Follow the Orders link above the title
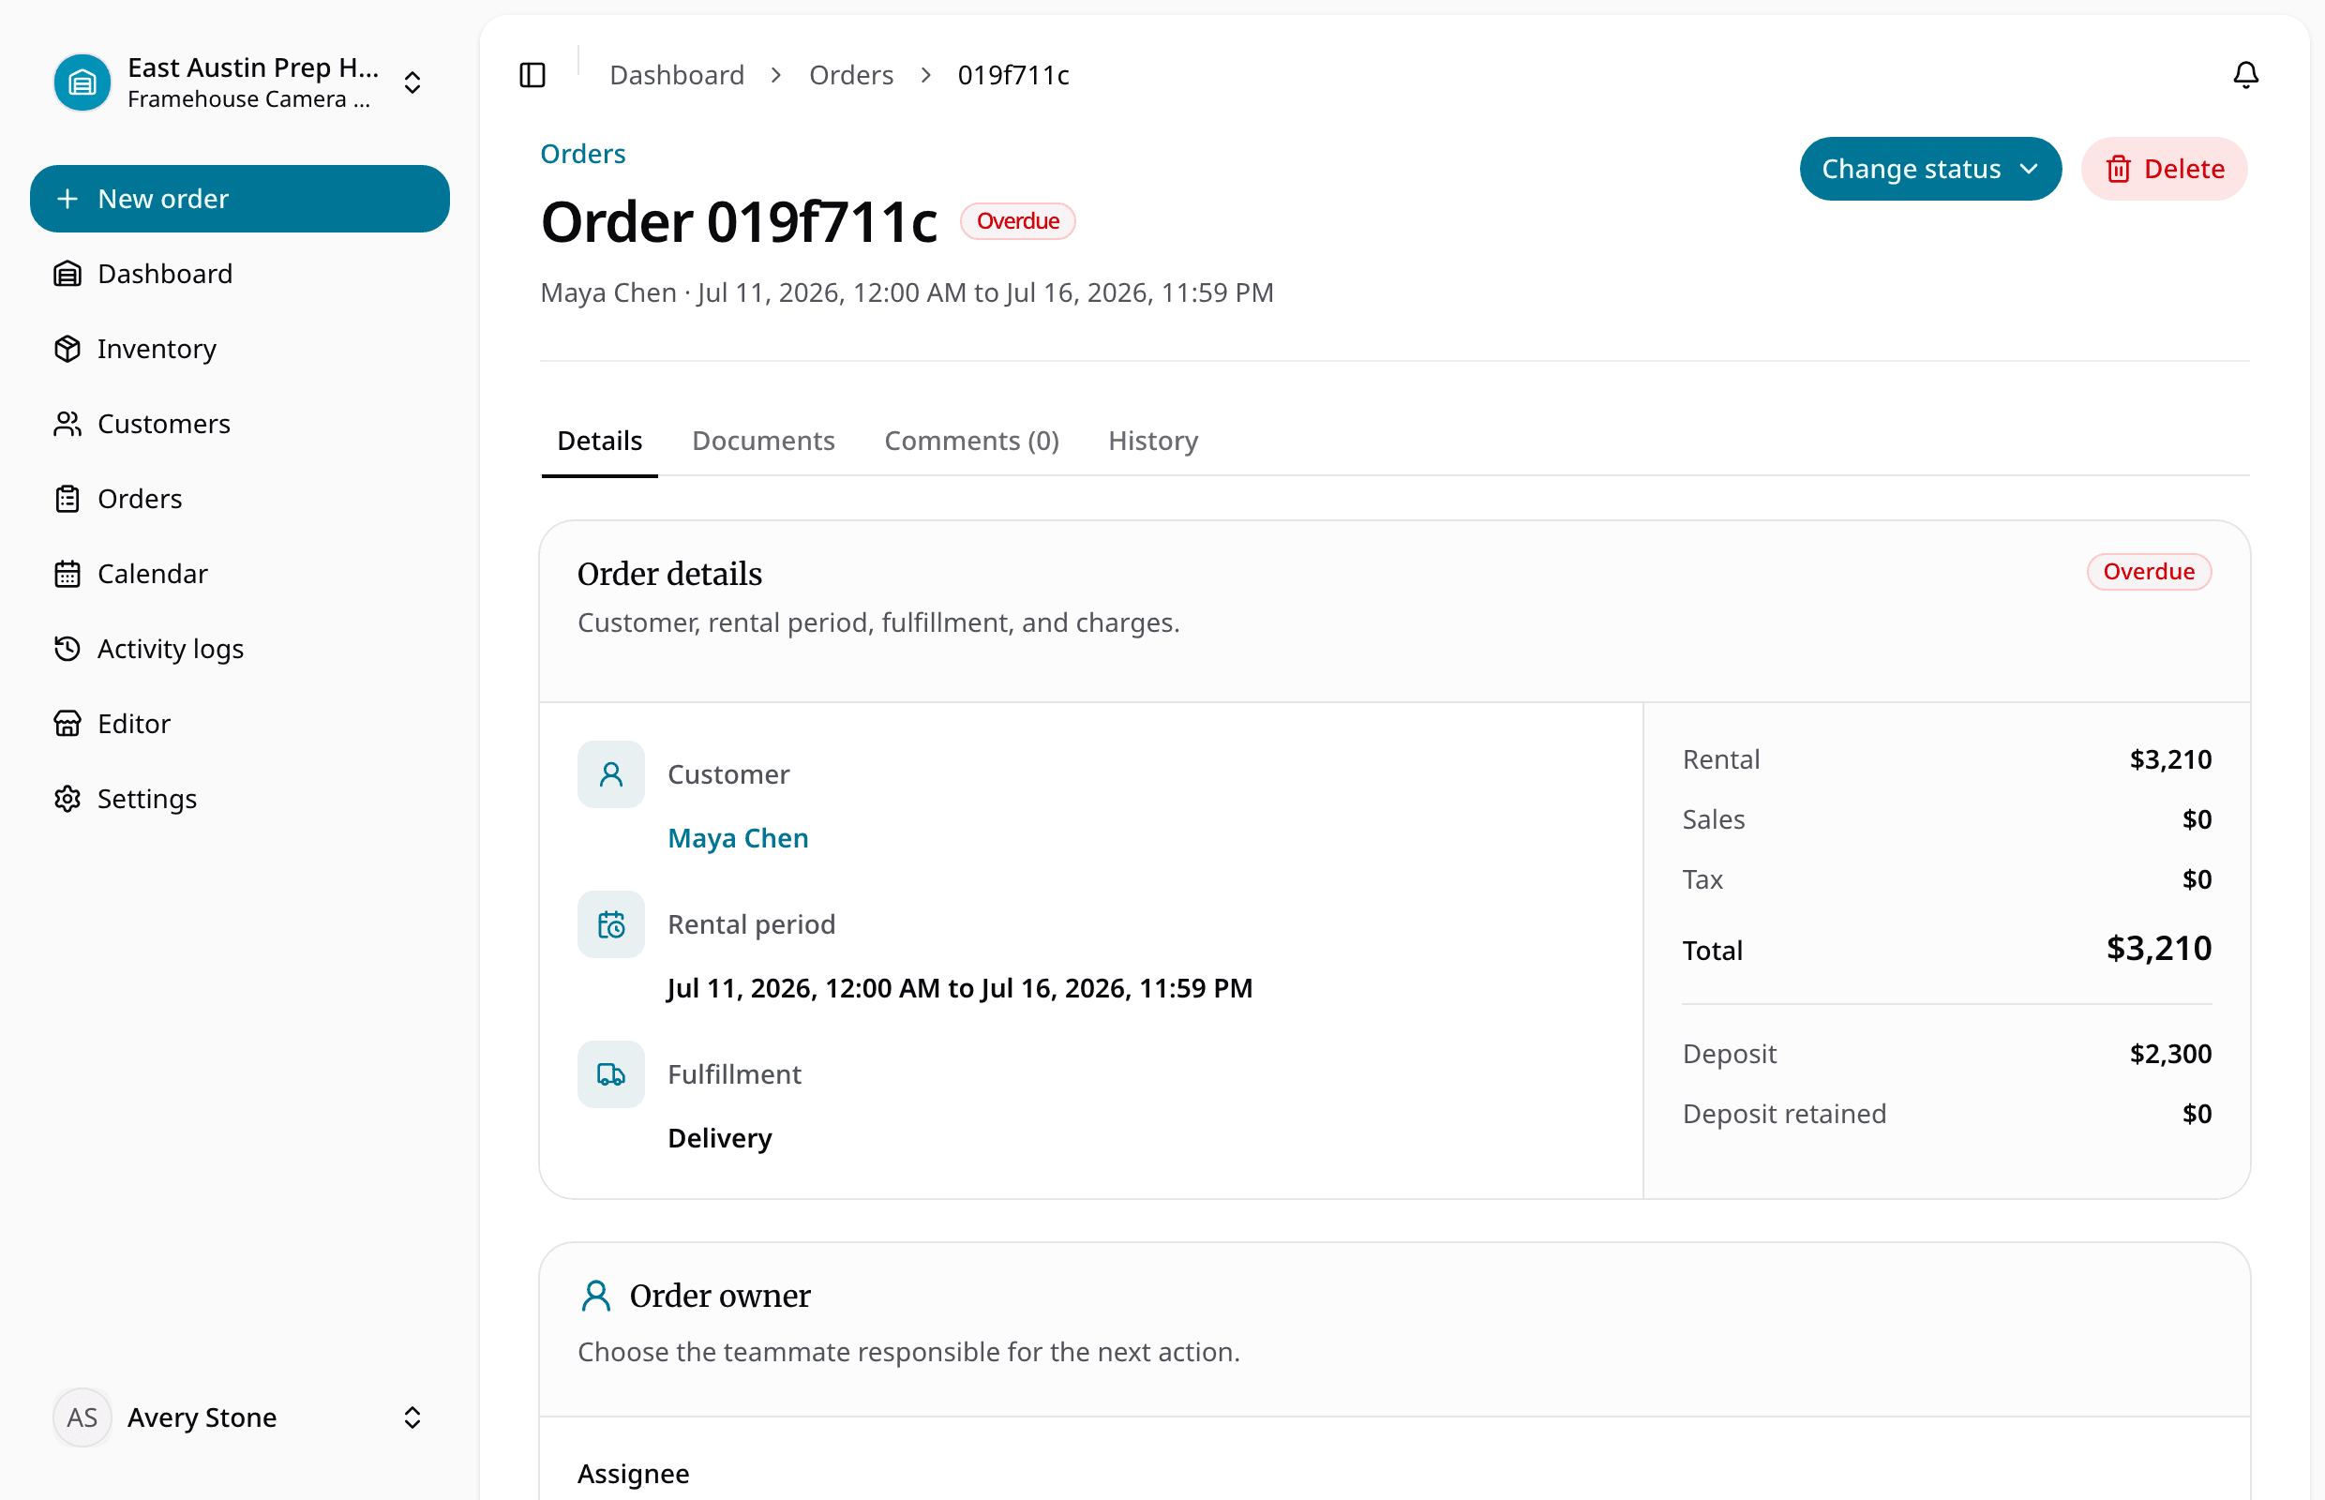 point(582,154)
